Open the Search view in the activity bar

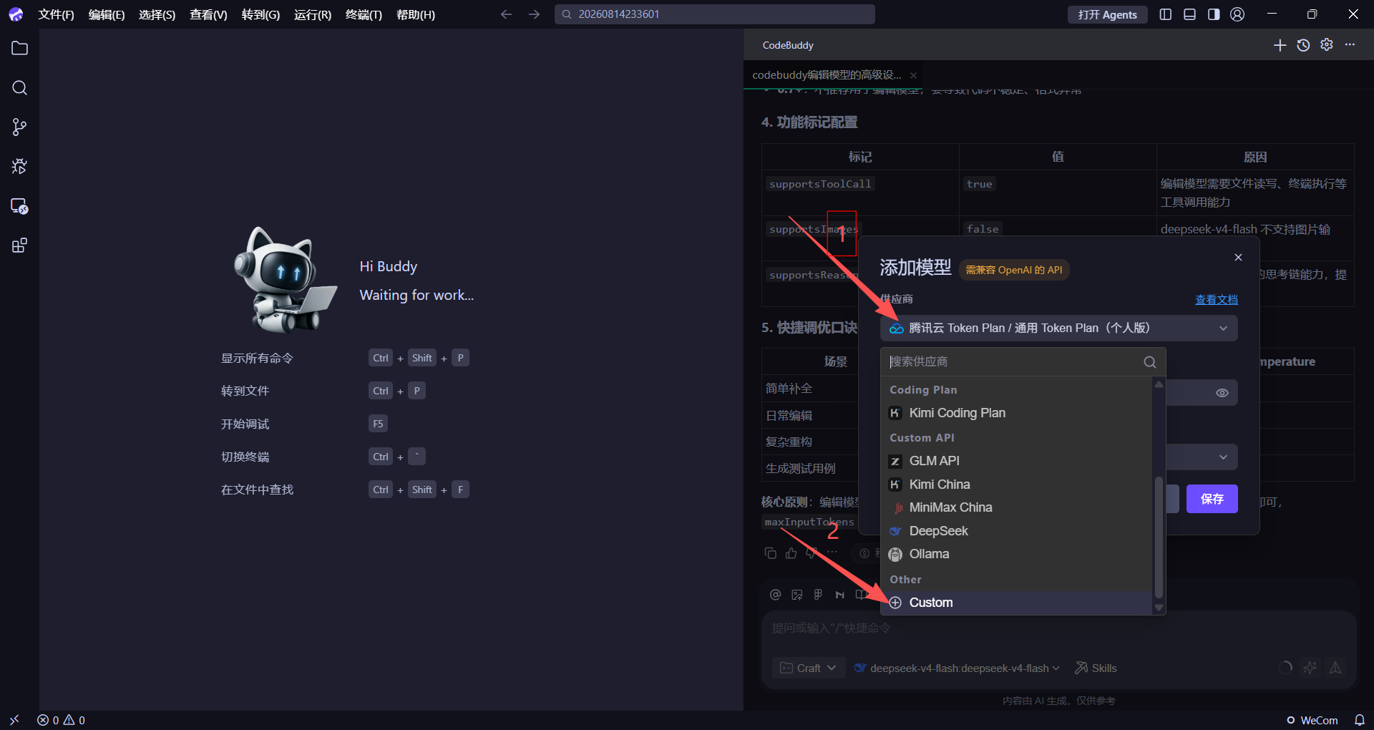[x=19, y=88]
